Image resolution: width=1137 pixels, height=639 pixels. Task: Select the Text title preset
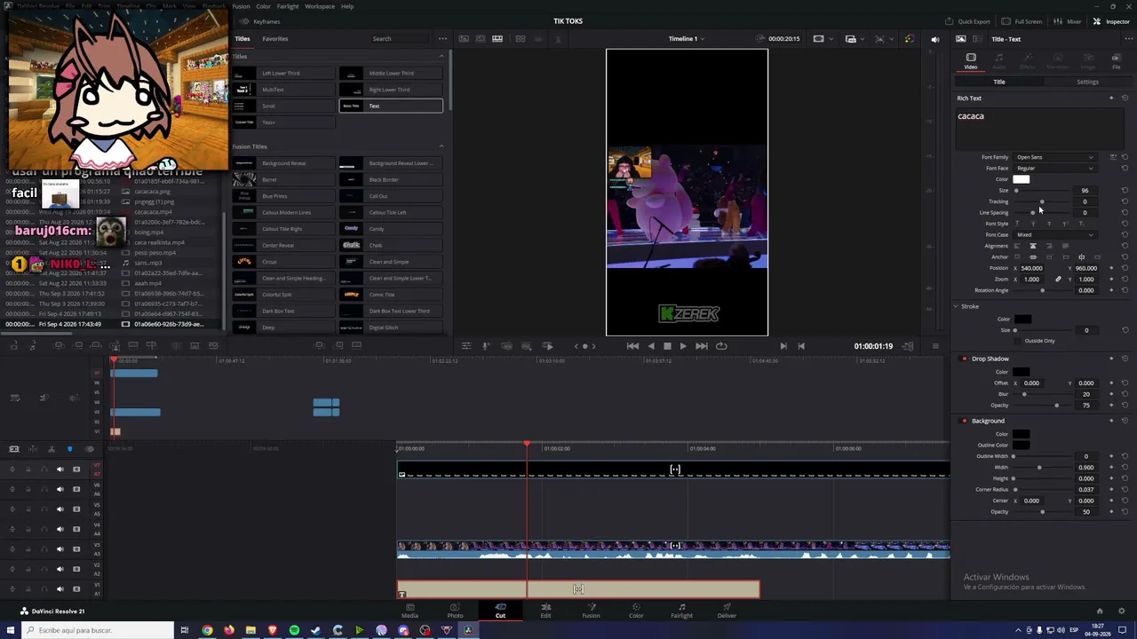[x=390, y=106]
